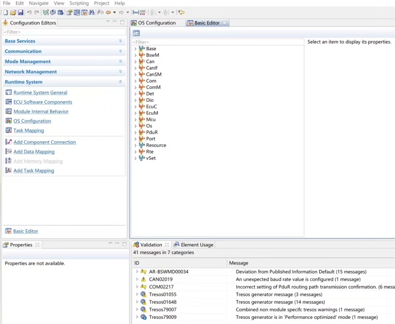
Task: Select the vSet module icon
Action: coord(142,158)
